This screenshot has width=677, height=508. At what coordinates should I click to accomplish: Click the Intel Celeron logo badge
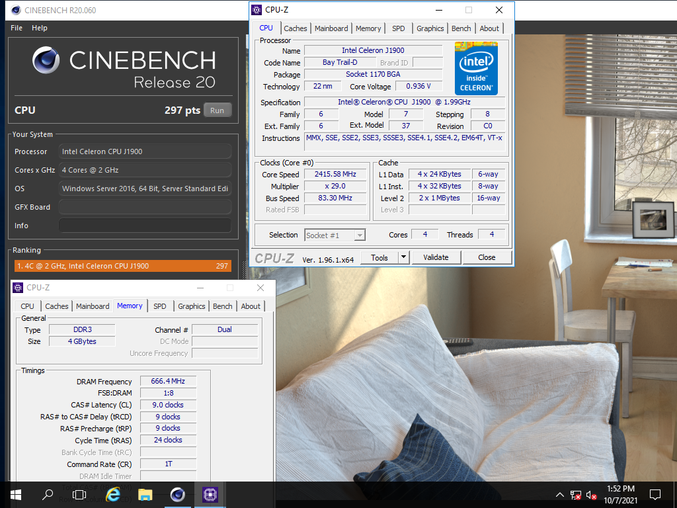[476, 68]
